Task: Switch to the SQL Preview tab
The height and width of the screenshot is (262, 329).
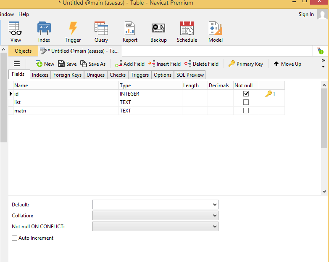Action: [190, 75]
